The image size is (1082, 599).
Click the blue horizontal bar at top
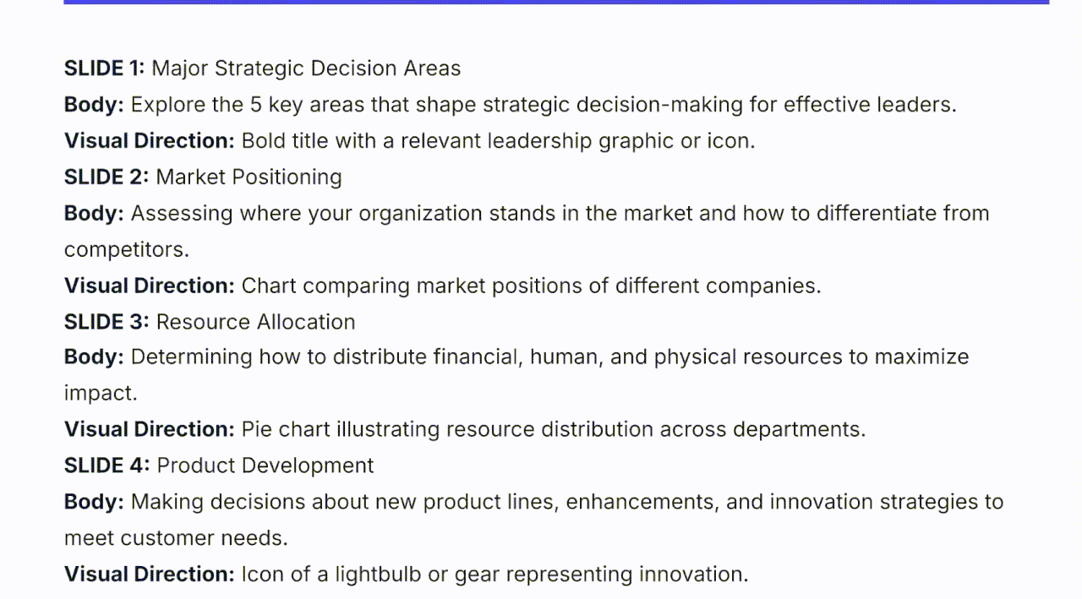[556, 2]
